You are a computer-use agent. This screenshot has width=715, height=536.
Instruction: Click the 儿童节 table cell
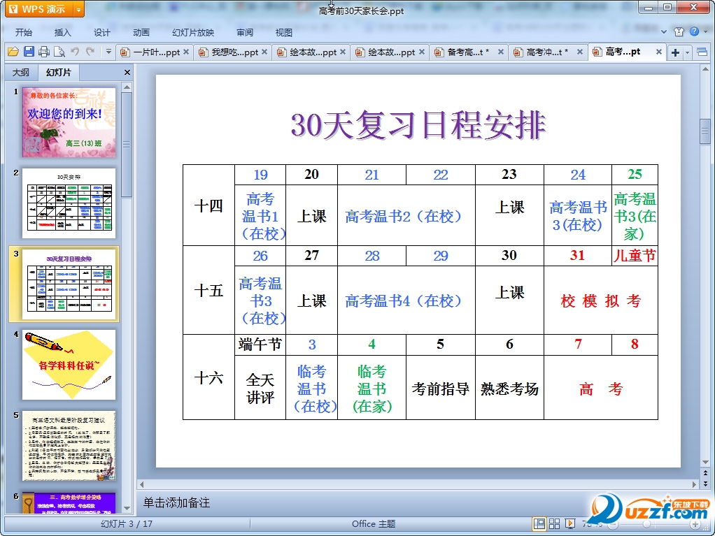(635, 256)
